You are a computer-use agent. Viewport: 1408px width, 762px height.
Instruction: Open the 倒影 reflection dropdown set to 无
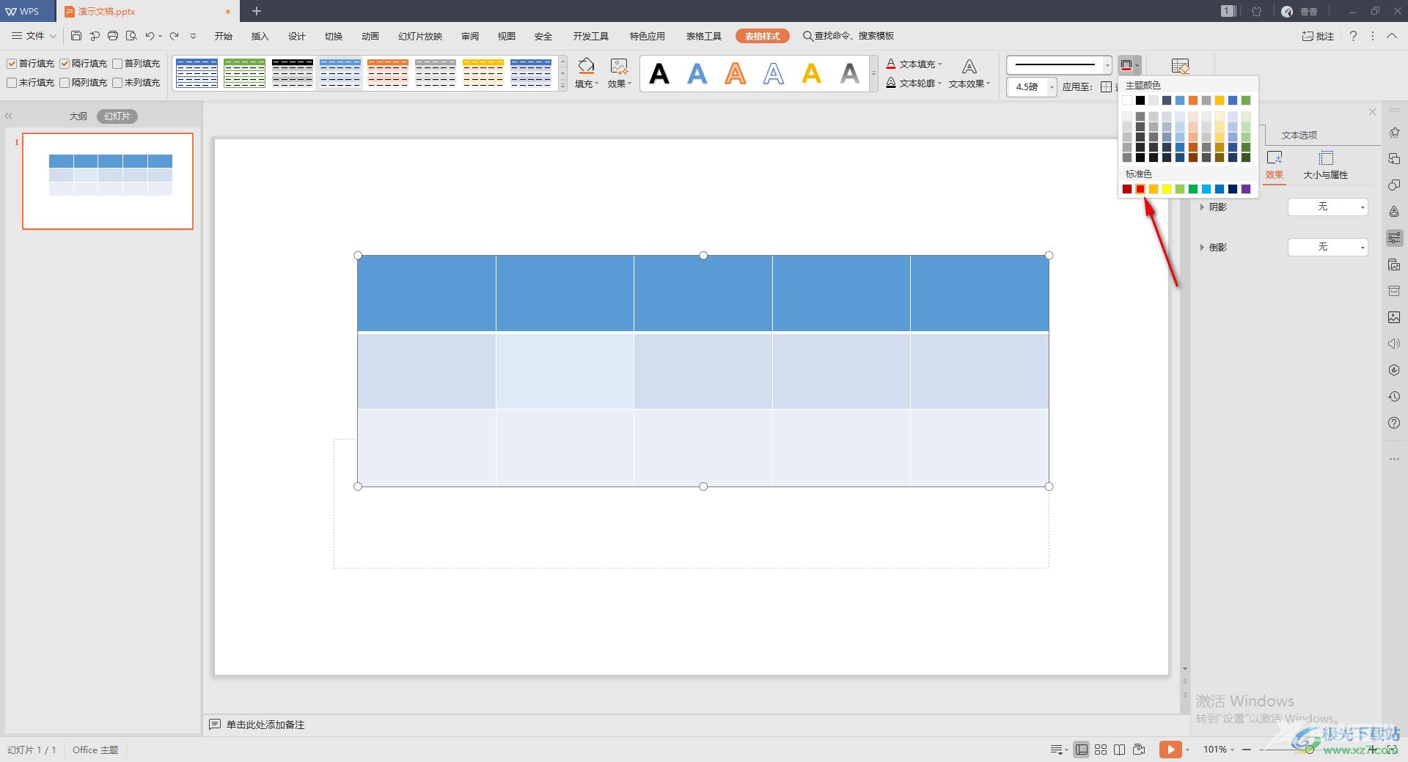pyautogui.click(x=1328, y=248)
